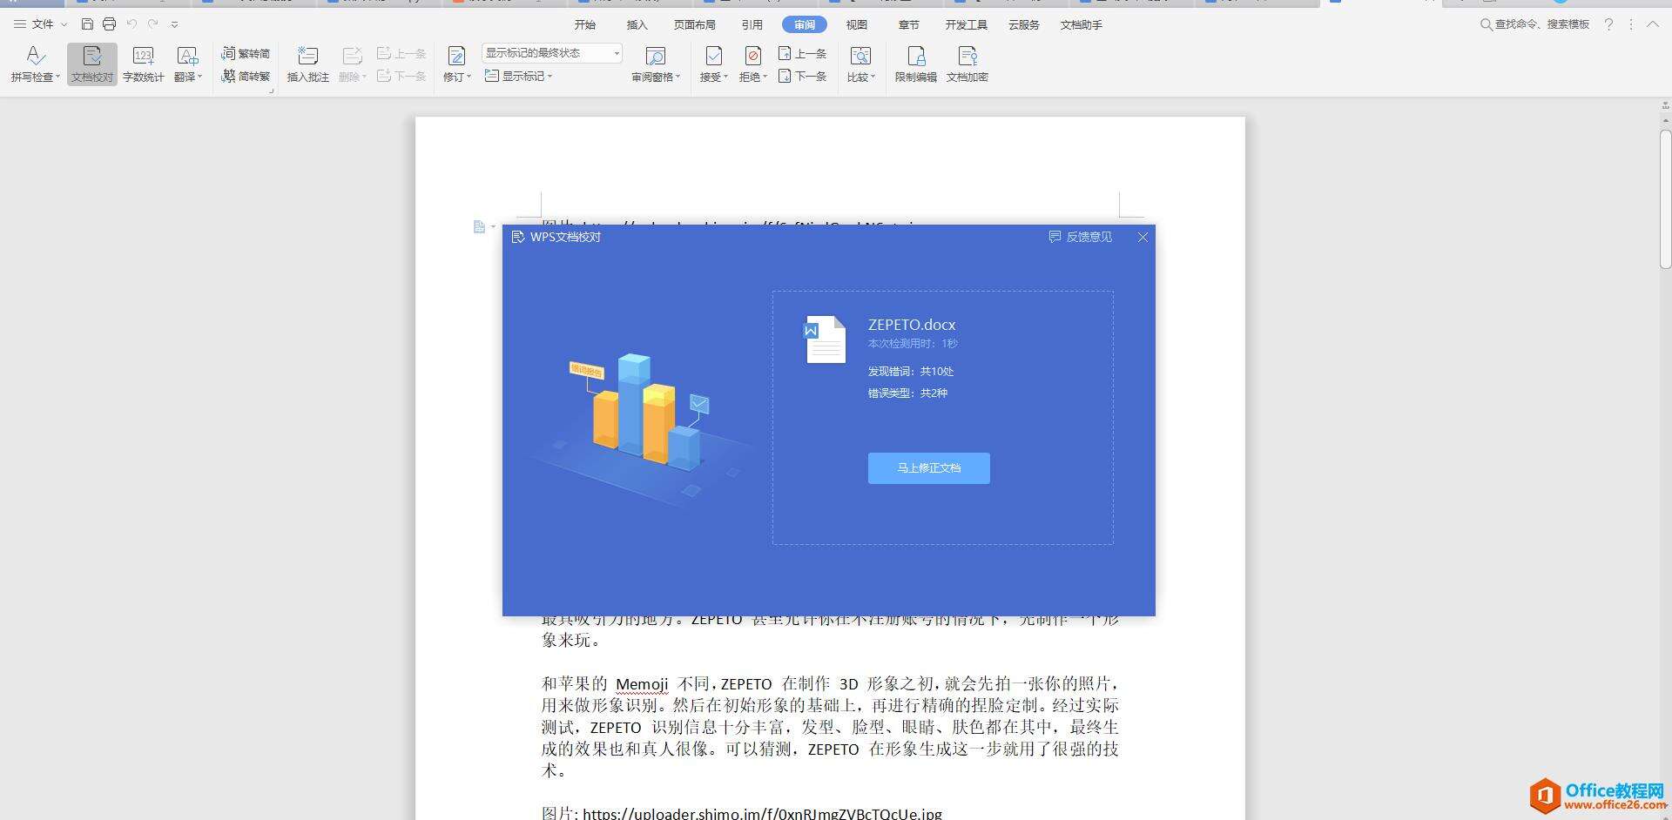Close the WPS文档校对 dialog
Screen dimensions: 1672x820
[x=1143, y=237]
